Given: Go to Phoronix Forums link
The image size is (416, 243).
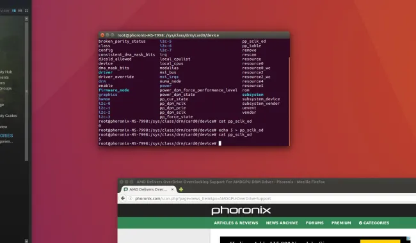Looking at the screenshot, I should pyautogui.click(x=314, y=223).
